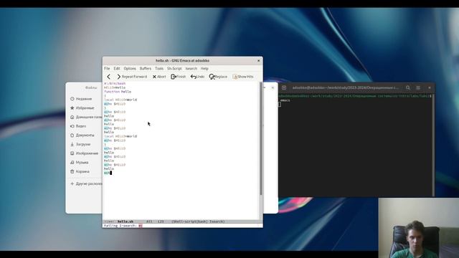Open Music in the Files sidebar
The image size is (459, 258).
pos(80,163)
